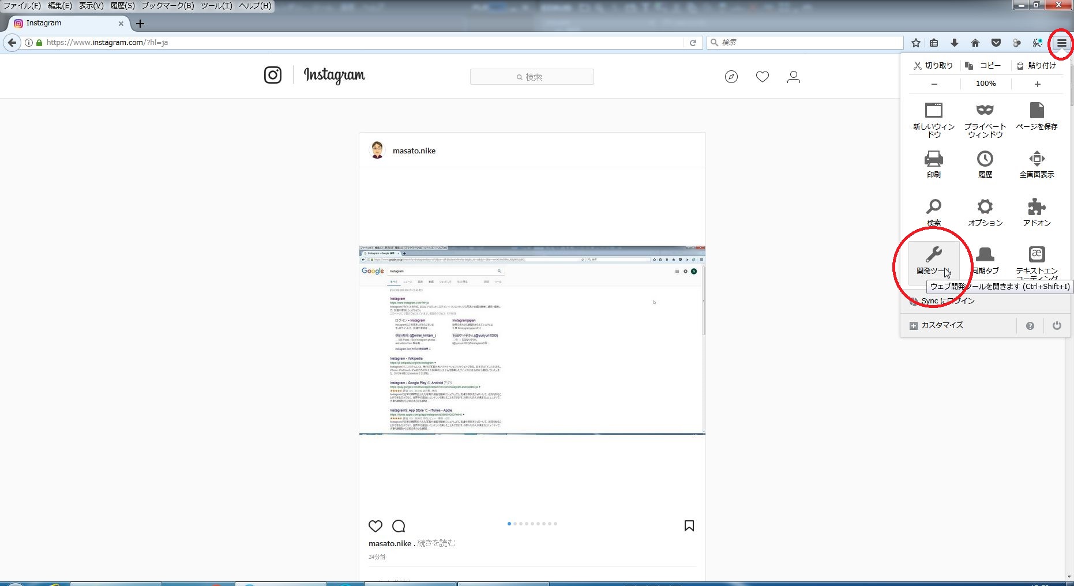1074x586 pixels.
Task: Open the ブックマーク(B) menu
Action: [x=168, y=6]
